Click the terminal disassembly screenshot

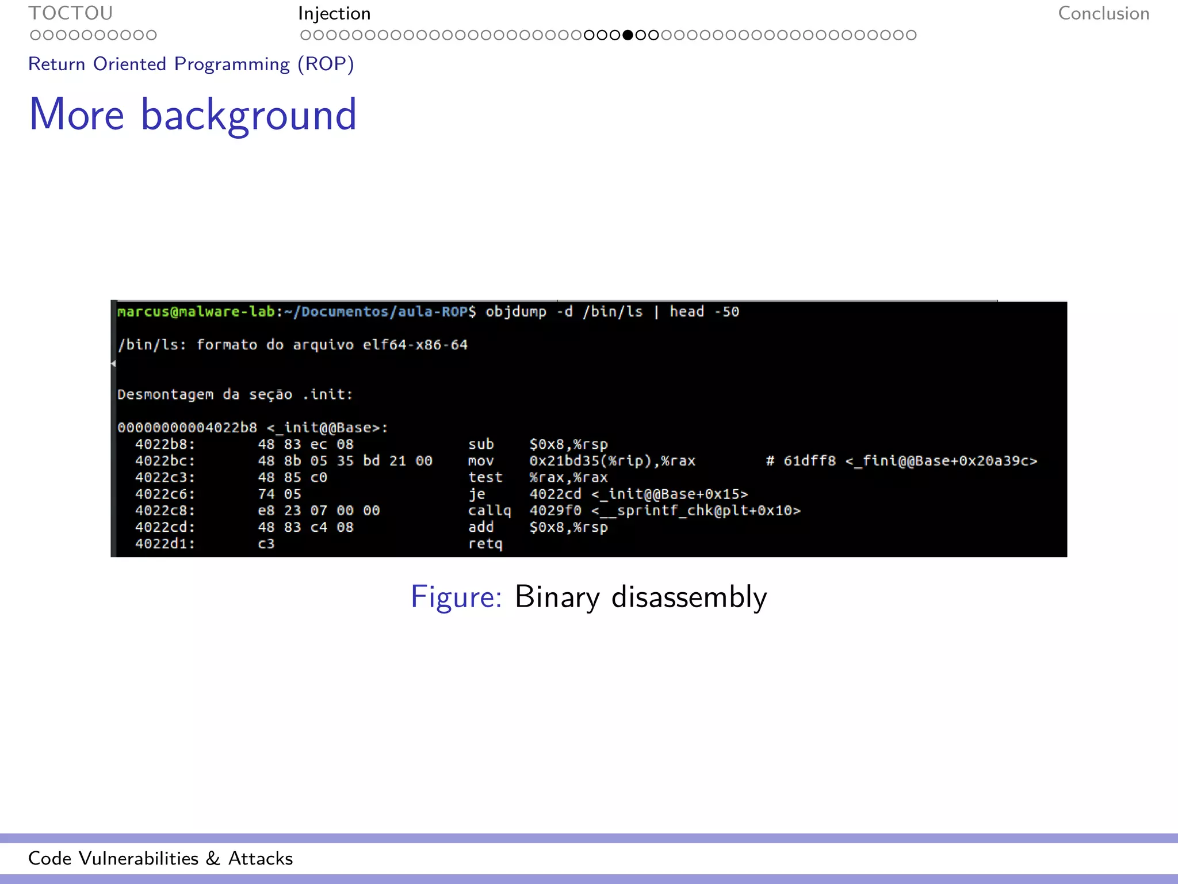click(x=588, y=429)
